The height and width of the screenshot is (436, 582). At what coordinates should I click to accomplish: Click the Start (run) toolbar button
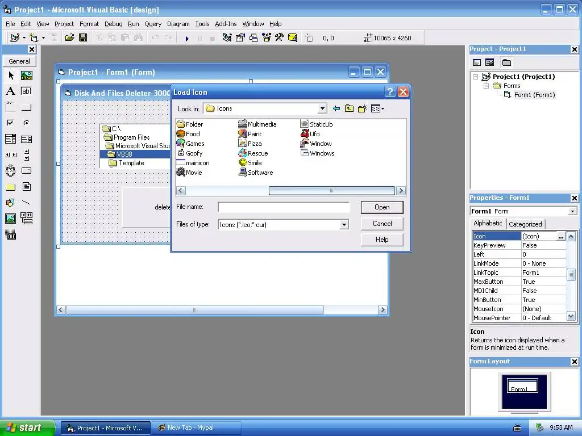click(187, 38)
